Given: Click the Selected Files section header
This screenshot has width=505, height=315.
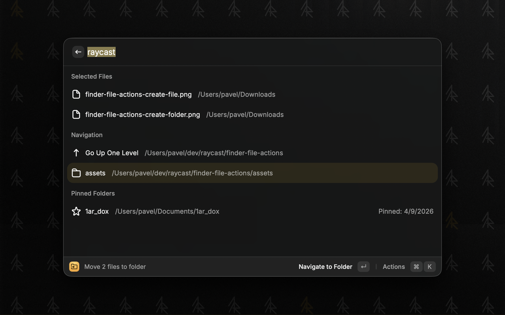Looking at the screenshot, I should pos(92,76).
